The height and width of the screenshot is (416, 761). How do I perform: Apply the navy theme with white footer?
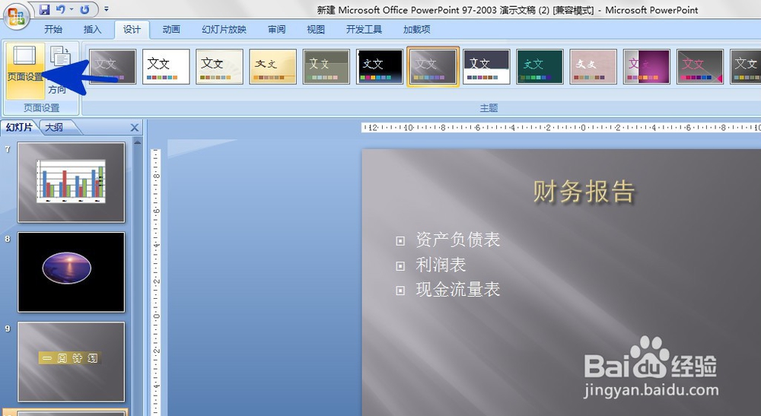click(486, 66)
